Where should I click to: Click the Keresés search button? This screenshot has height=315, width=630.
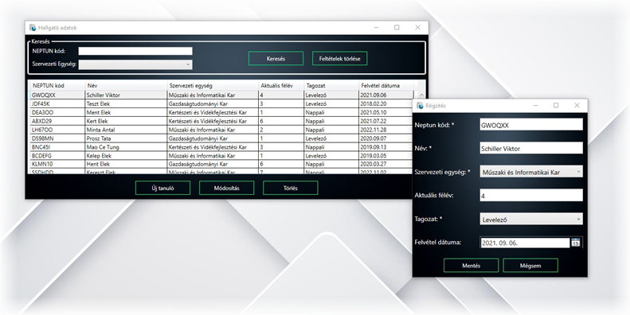[276, 59]
